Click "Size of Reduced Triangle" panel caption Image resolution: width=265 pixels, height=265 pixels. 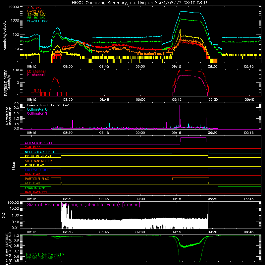pyautogui.click(x=84, y=205)
